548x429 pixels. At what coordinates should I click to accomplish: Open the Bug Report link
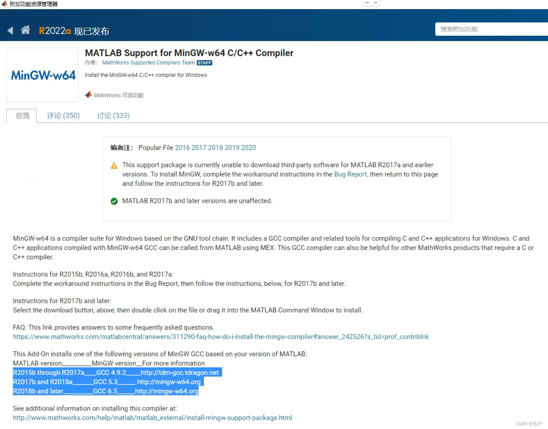click(350, 174)
